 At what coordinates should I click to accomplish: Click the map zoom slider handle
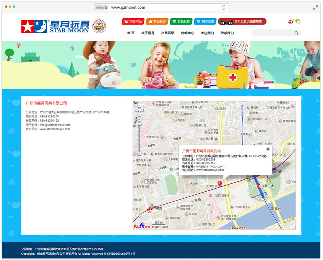[139, 124]
